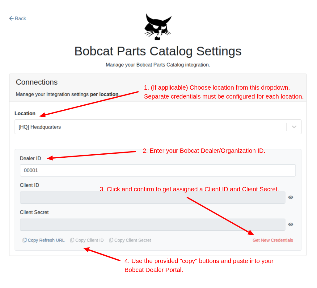Click the Client Secret field
Viewport: 317px width, 288px height.
(152, 225)
